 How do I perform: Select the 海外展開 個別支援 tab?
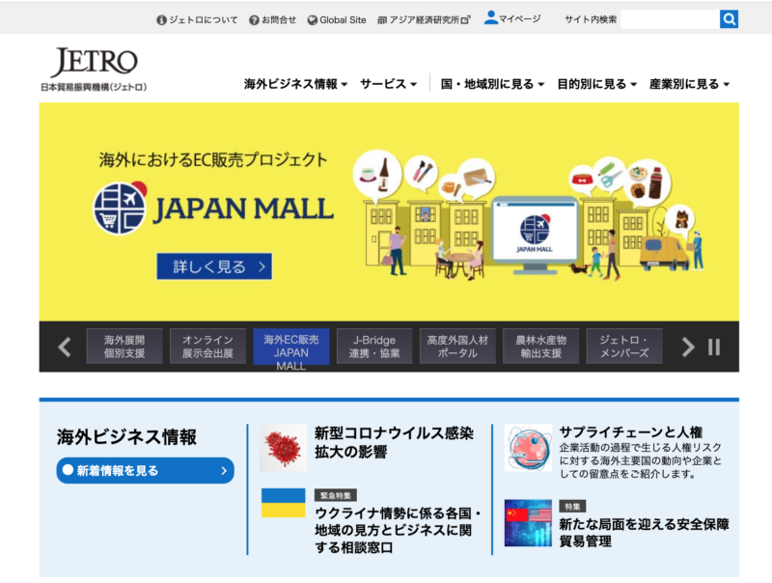[x=124, y=347]
